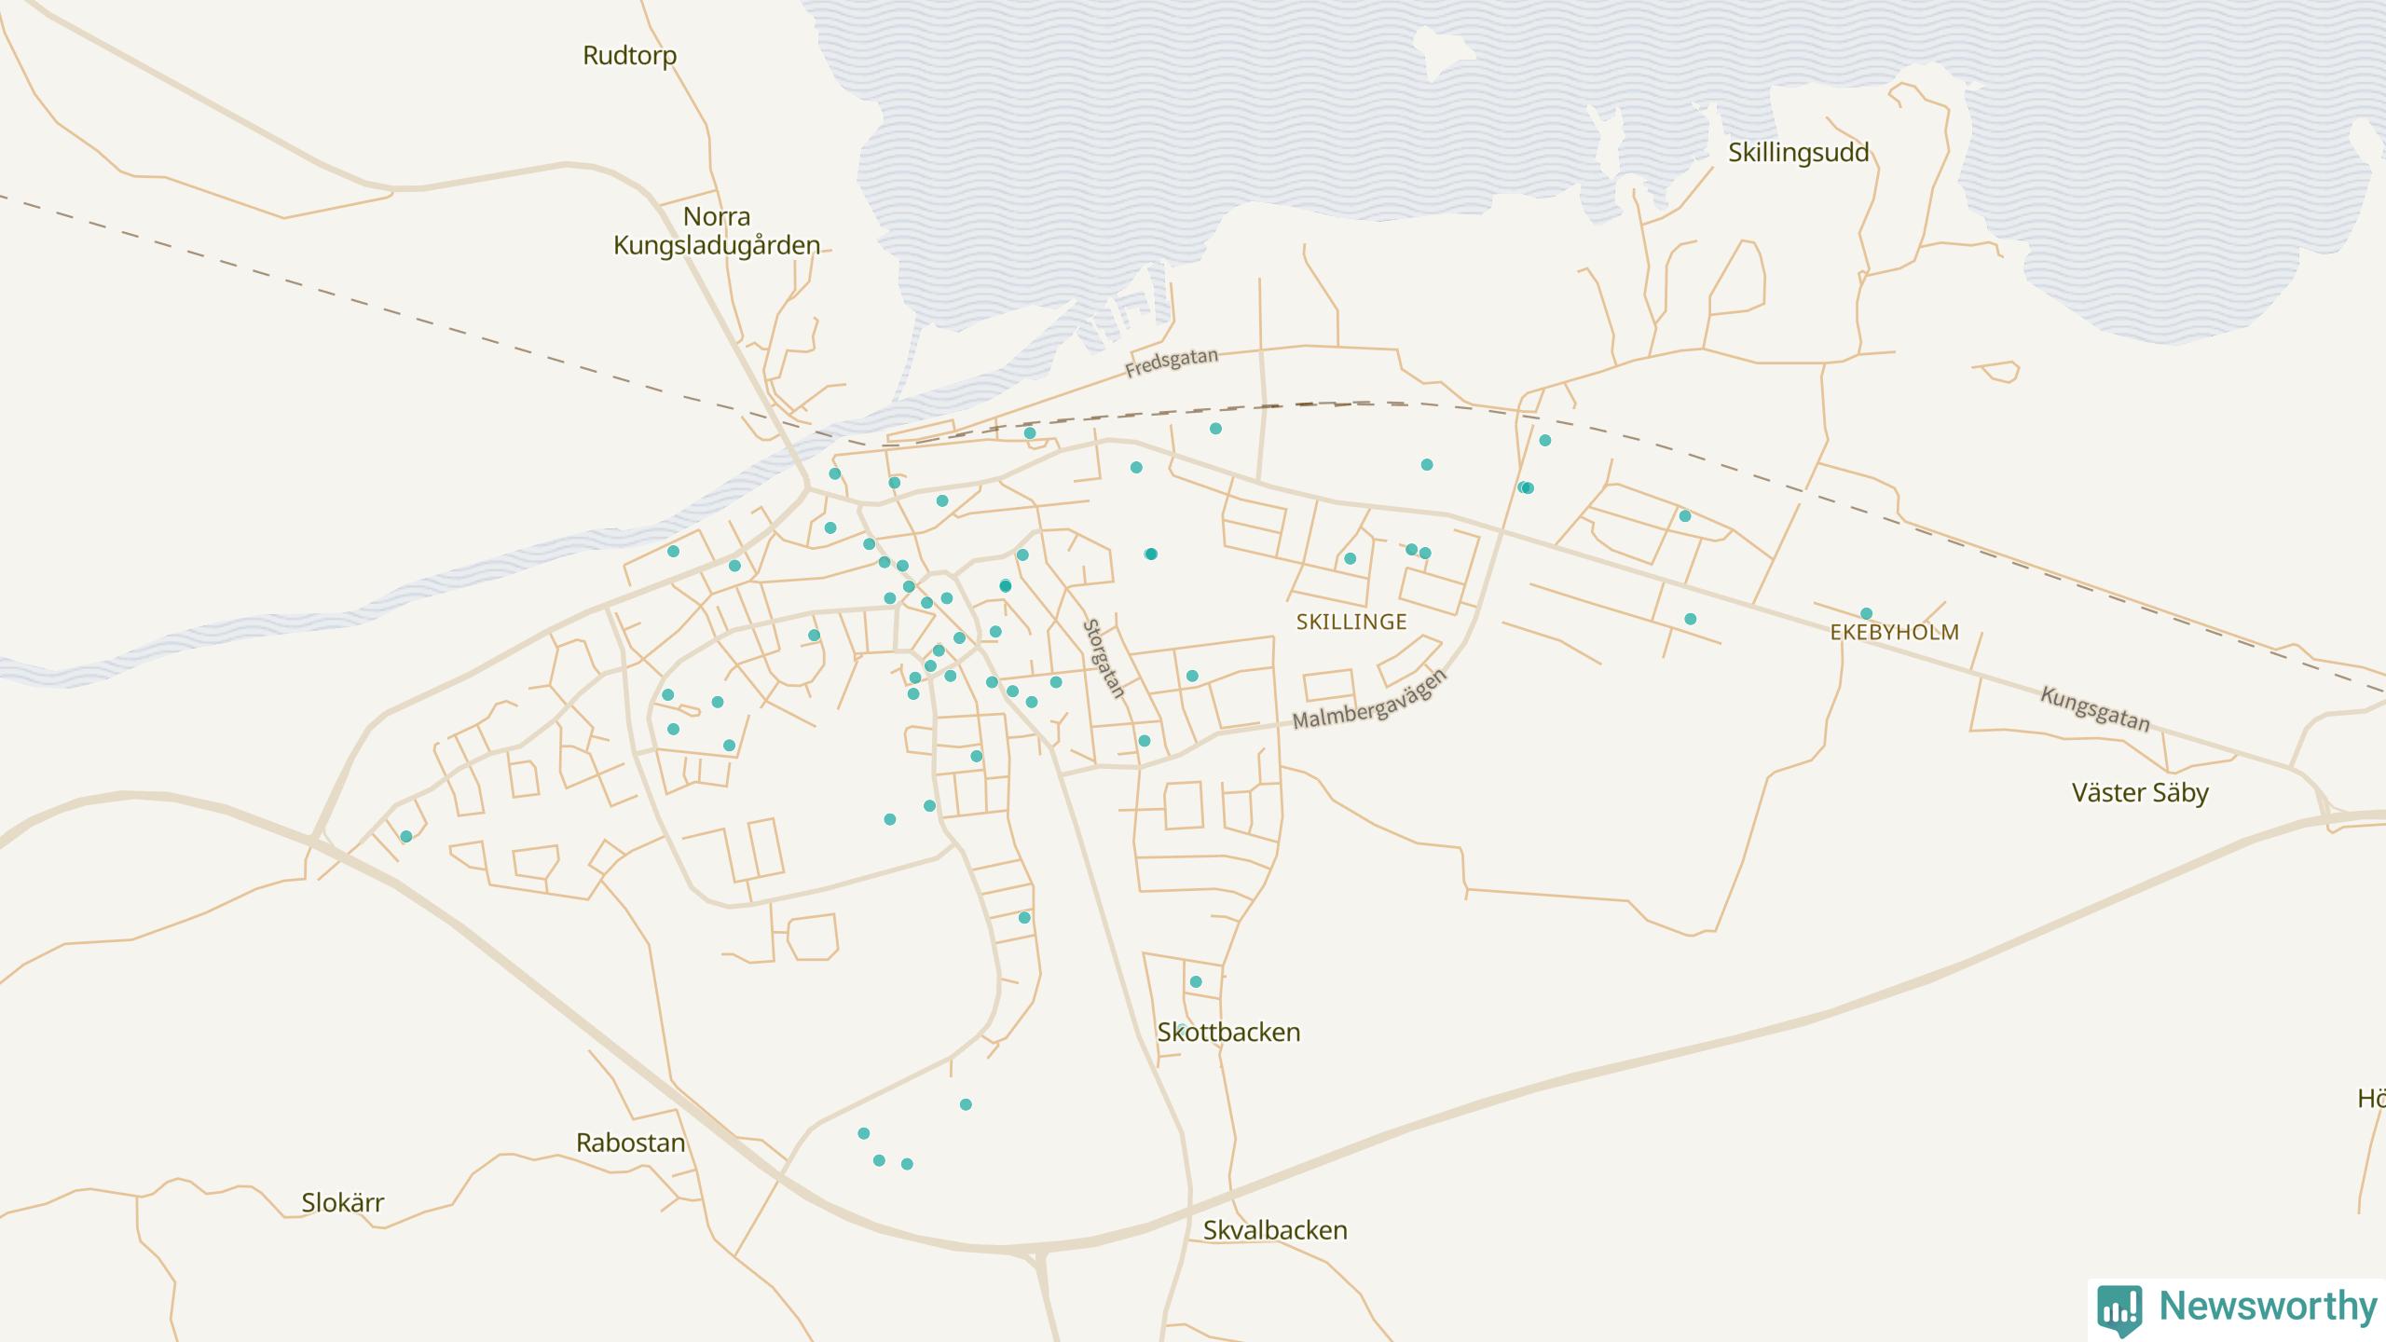
Task: Click the Skillingsudd place label
Action: (1798, 153)
